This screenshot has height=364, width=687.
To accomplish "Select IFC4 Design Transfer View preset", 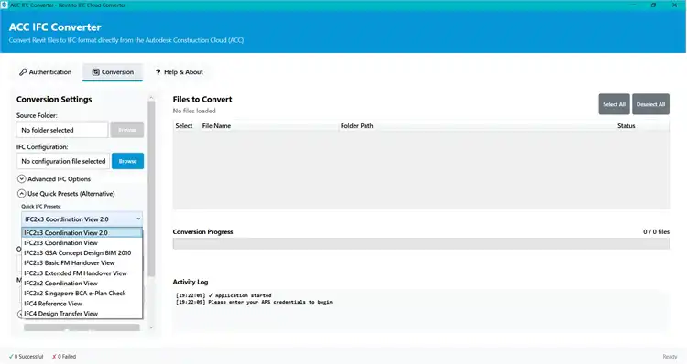I will coord(82,314).
